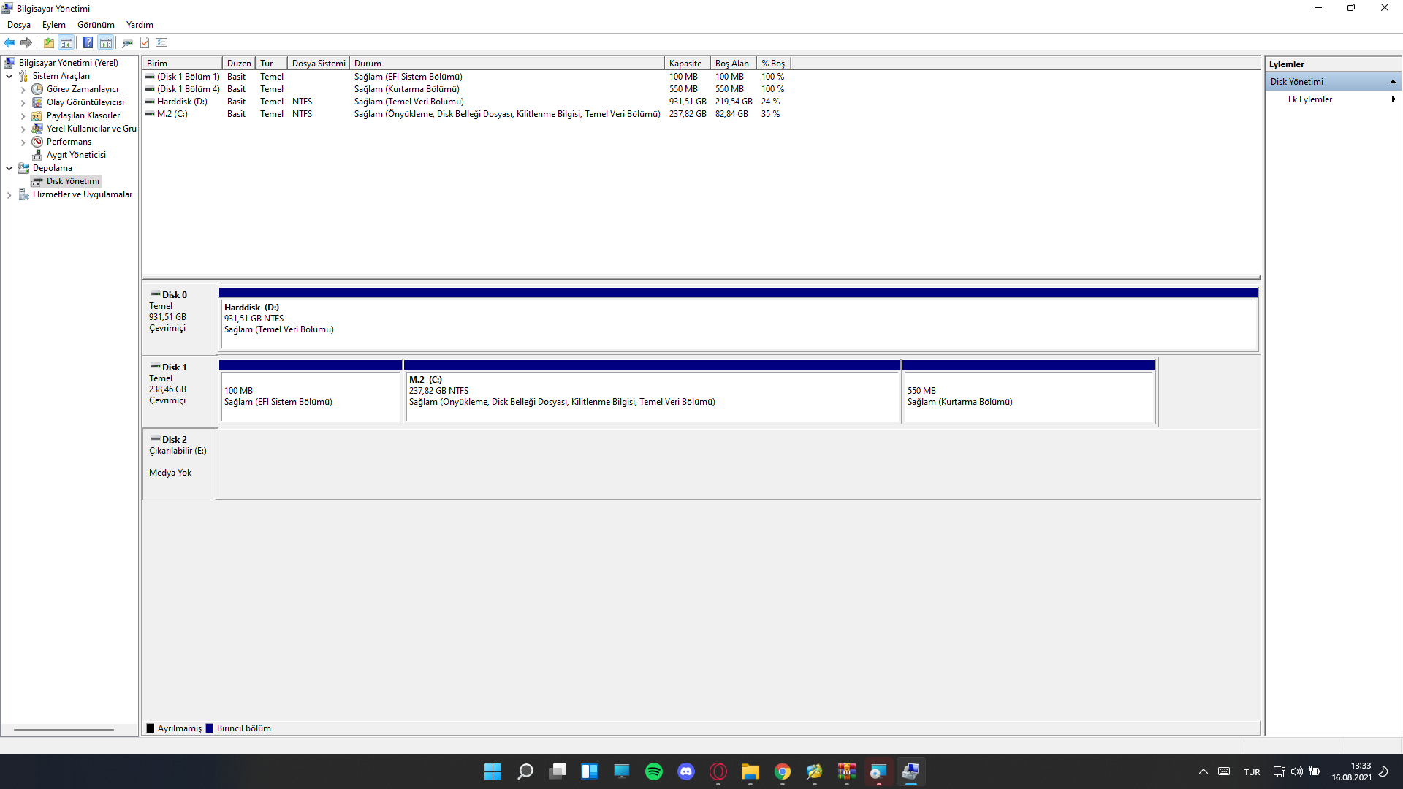Collapse the Sistem Araçları tree node
Image resolution: width=1403 pixels, height=789 pixels.
[9, 76]
